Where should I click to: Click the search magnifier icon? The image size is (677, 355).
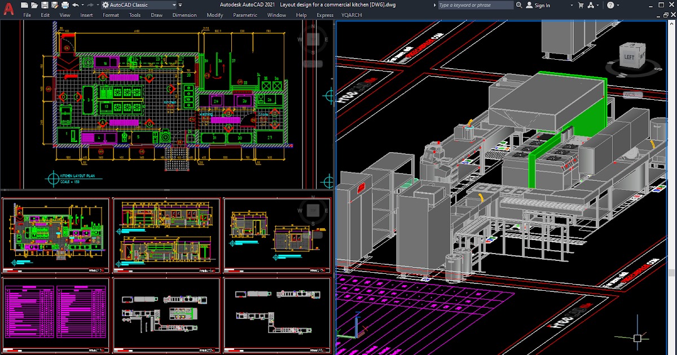[x=518, y=5]
